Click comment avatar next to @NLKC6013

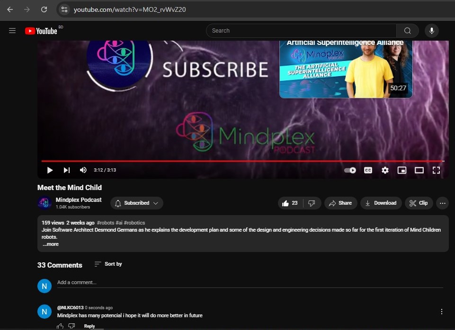tap(45, 312)
